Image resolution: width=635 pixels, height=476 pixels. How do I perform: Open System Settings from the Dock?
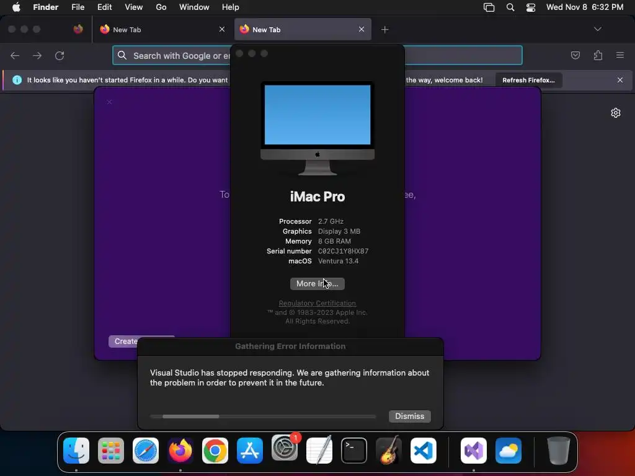284,449
